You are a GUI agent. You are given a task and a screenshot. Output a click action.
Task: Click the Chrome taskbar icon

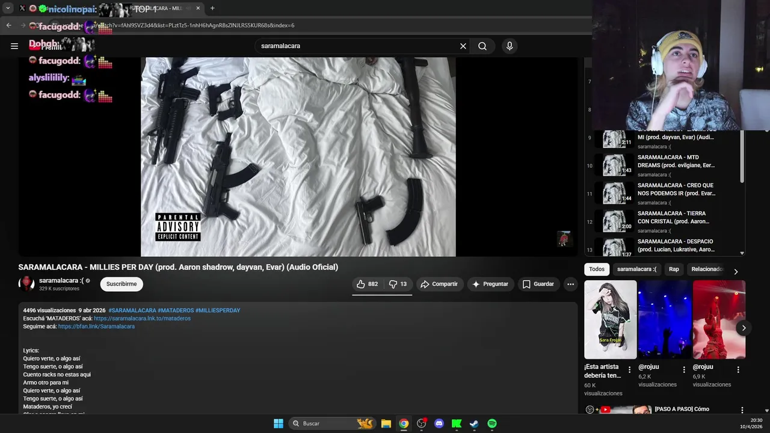tap(404, 423)
